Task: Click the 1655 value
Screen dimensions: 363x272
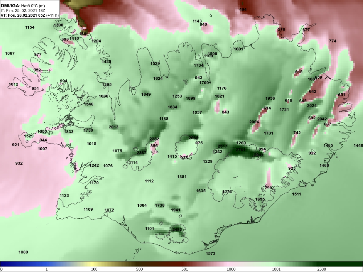Action: (260, 199)
